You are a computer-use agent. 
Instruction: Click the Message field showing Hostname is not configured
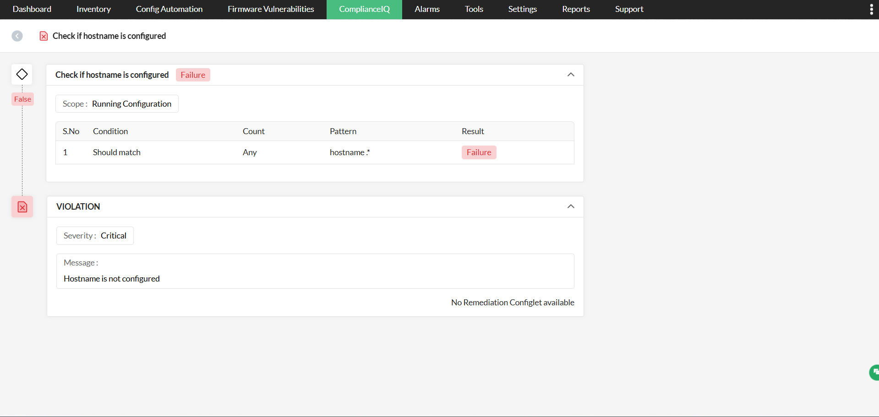click(314, 271)
